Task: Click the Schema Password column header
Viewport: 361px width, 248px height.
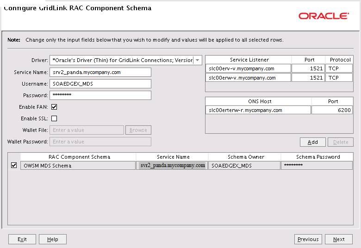Action: [x=318, y=157]
